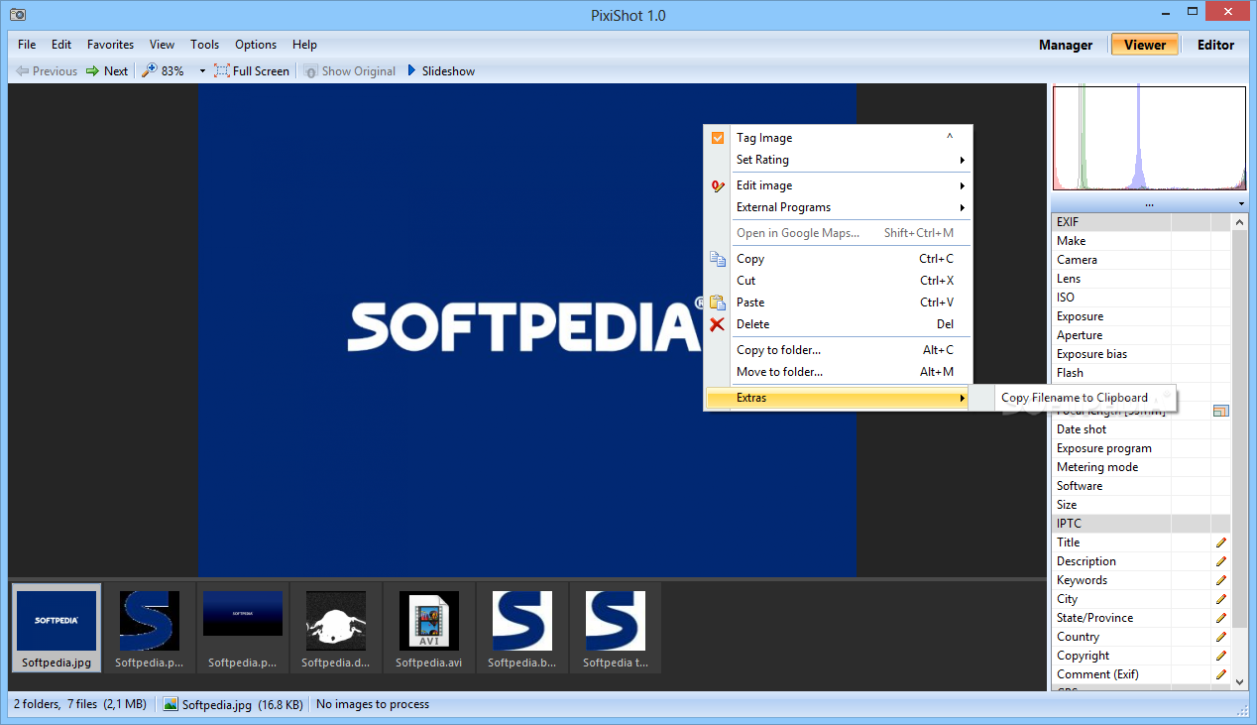The height and width of the screenshot is (725, 1257).
Task: Click the zoom magnifier icon at 83%
Action: (x=150, y=70)
